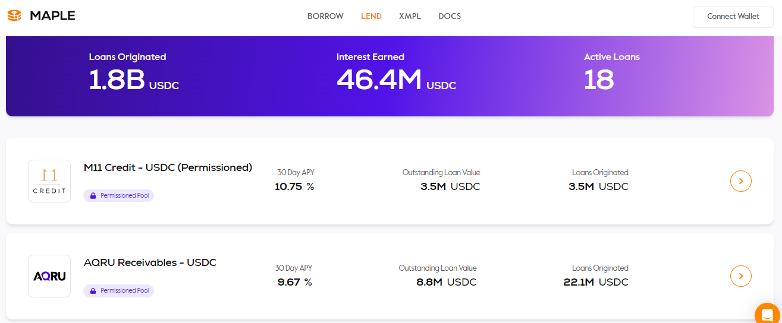The height and width of the screenshot is (323, 782).
Task: Open M11 Credit - USDC (Permissioned) title
Action: [168, 167]
